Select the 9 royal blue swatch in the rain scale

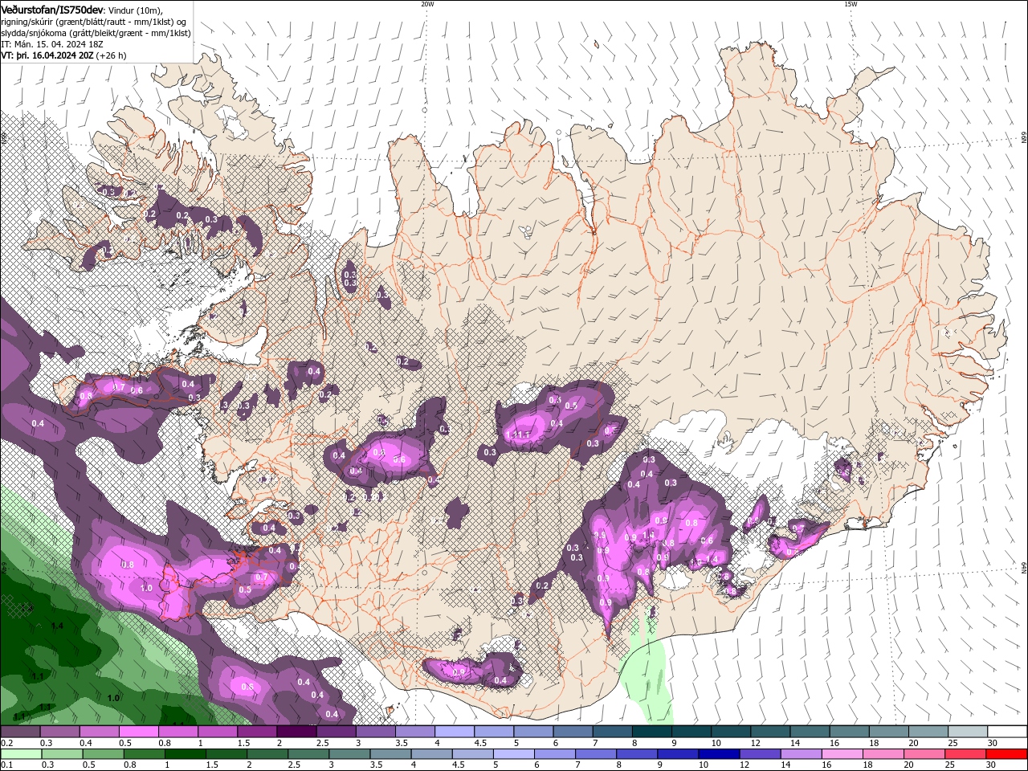[677, 754]
